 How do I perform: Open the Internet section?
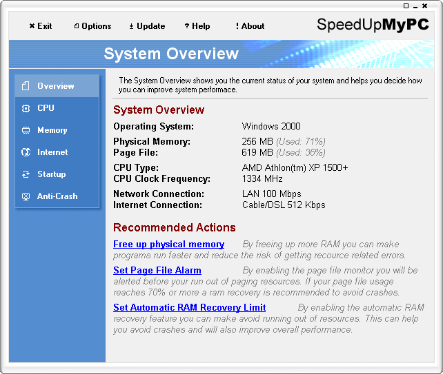coord(52,152)
